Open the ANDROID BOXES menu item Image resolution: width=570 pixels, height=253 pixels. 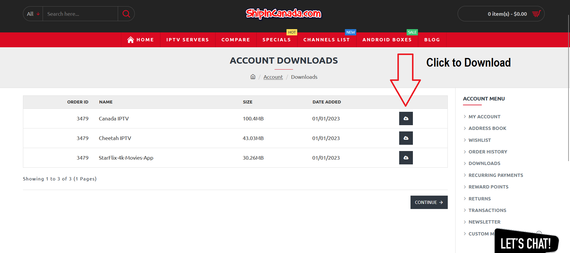[387, 40]
